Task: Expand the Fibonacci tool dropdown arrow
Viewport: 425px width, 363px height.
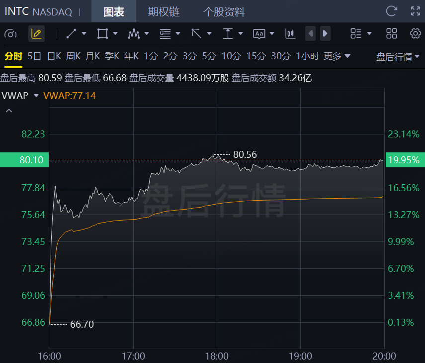Action: pyautogui.click(x=178, y=33)
